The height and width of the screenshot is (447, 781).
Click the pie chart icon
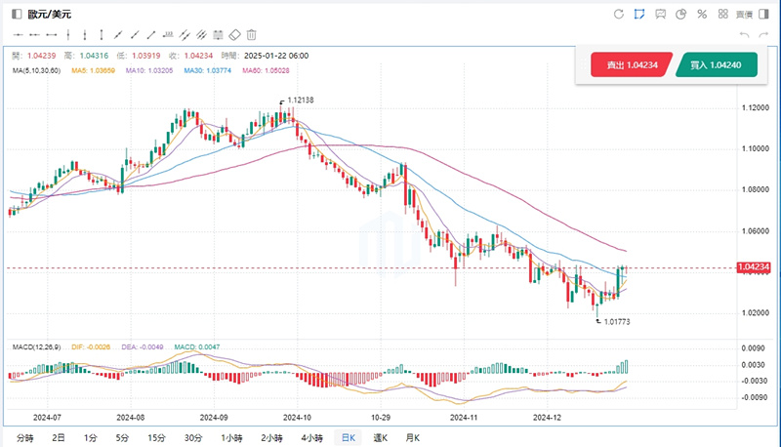680,15
